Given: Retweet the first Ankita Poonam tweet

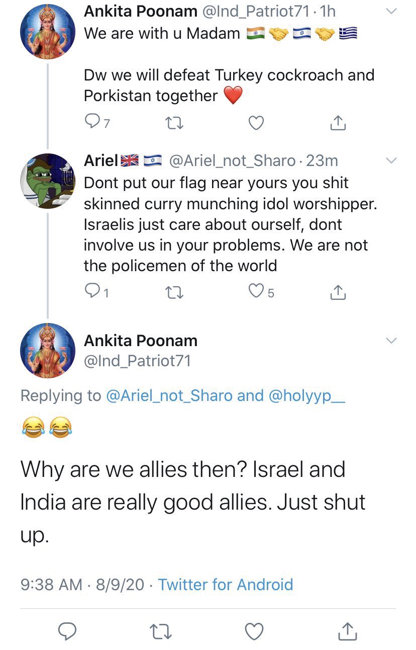Looking at the screenshot, I should (174, 123).
